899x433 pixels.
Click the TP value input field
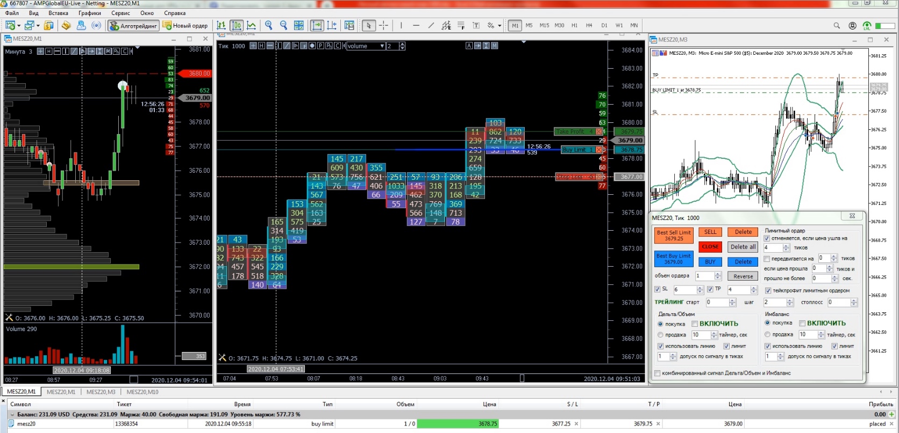click(x=738, y=290)
